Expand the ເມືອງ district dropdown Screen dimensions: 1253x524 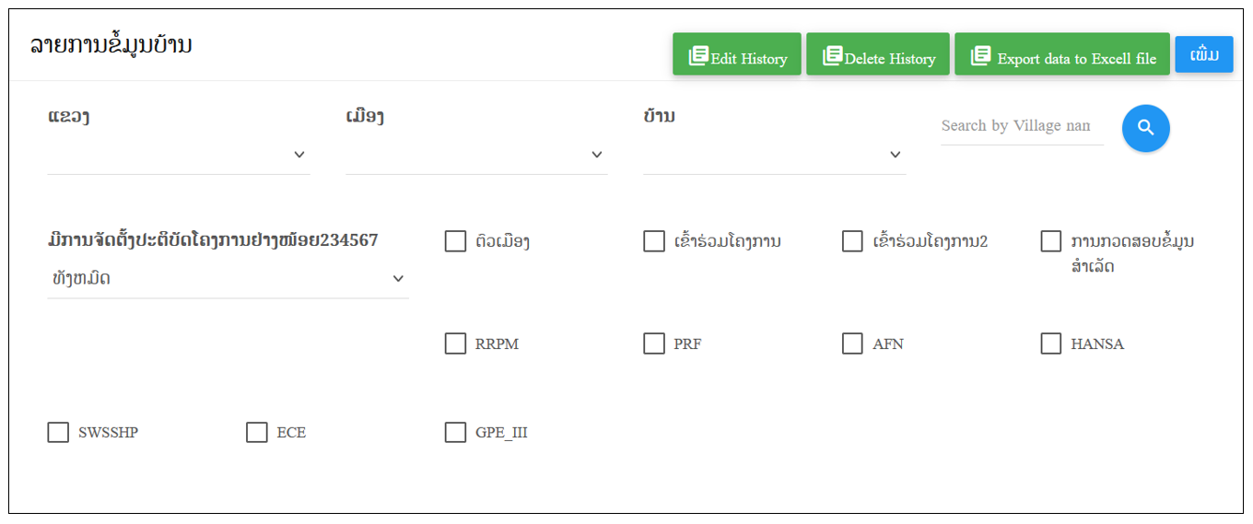point(476,155)
